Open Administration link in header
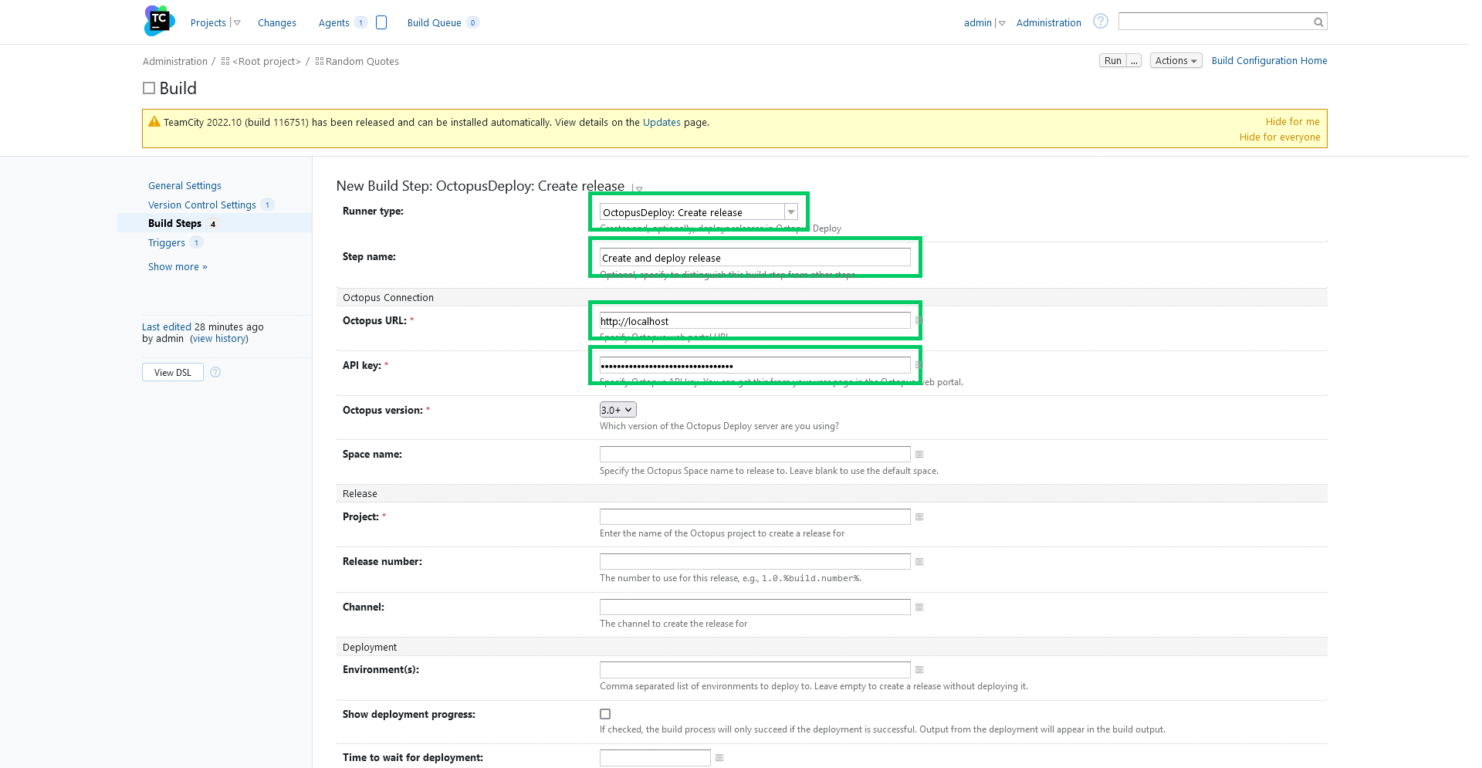This screenshot has height=768, width=1482. click(x=1048, y=23)
